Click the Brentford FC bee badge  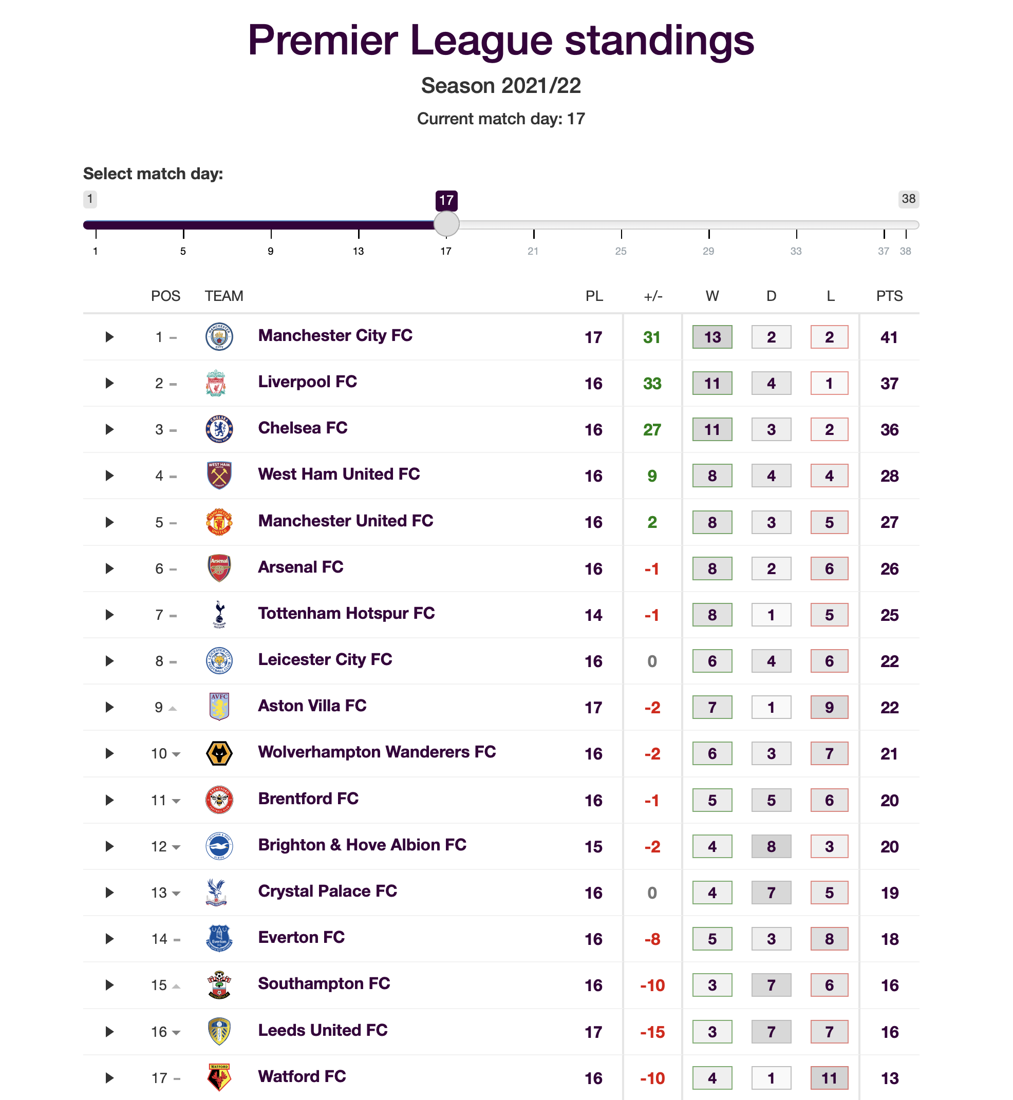click(x=219, y=800)
